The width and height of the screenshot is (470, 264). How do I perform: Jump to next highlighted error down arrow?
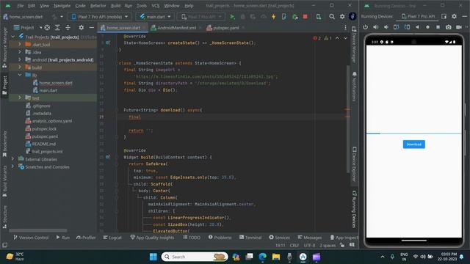coord(345,38)
